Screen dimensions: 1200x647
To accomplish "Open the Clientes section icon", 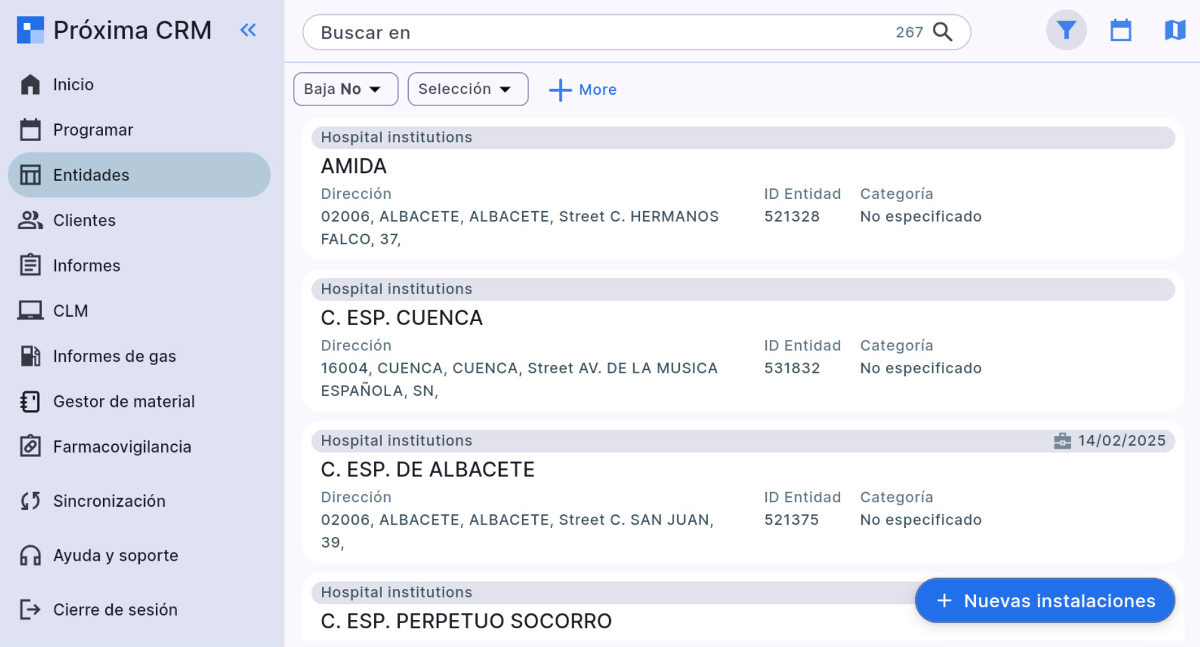I will pos(29,220).
